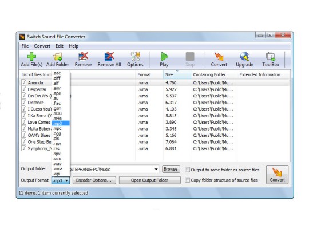Open the File menu

(25, 46)
